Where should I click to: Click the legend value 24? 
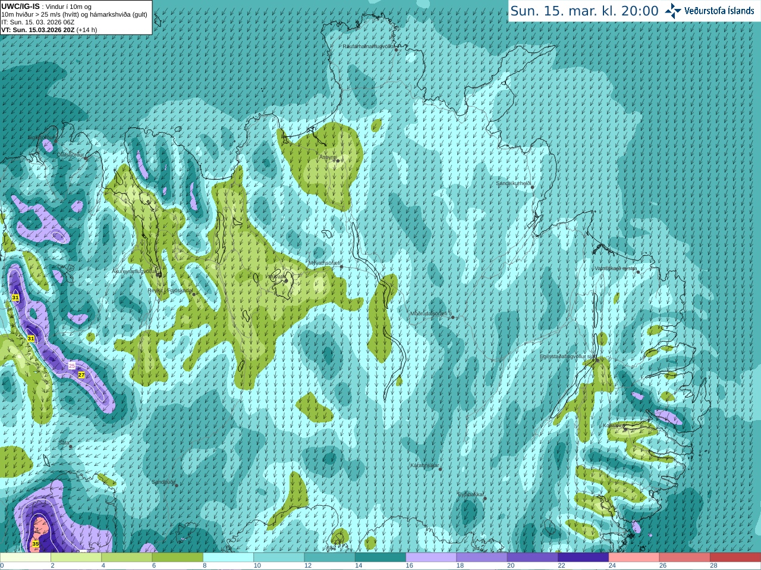612,566
